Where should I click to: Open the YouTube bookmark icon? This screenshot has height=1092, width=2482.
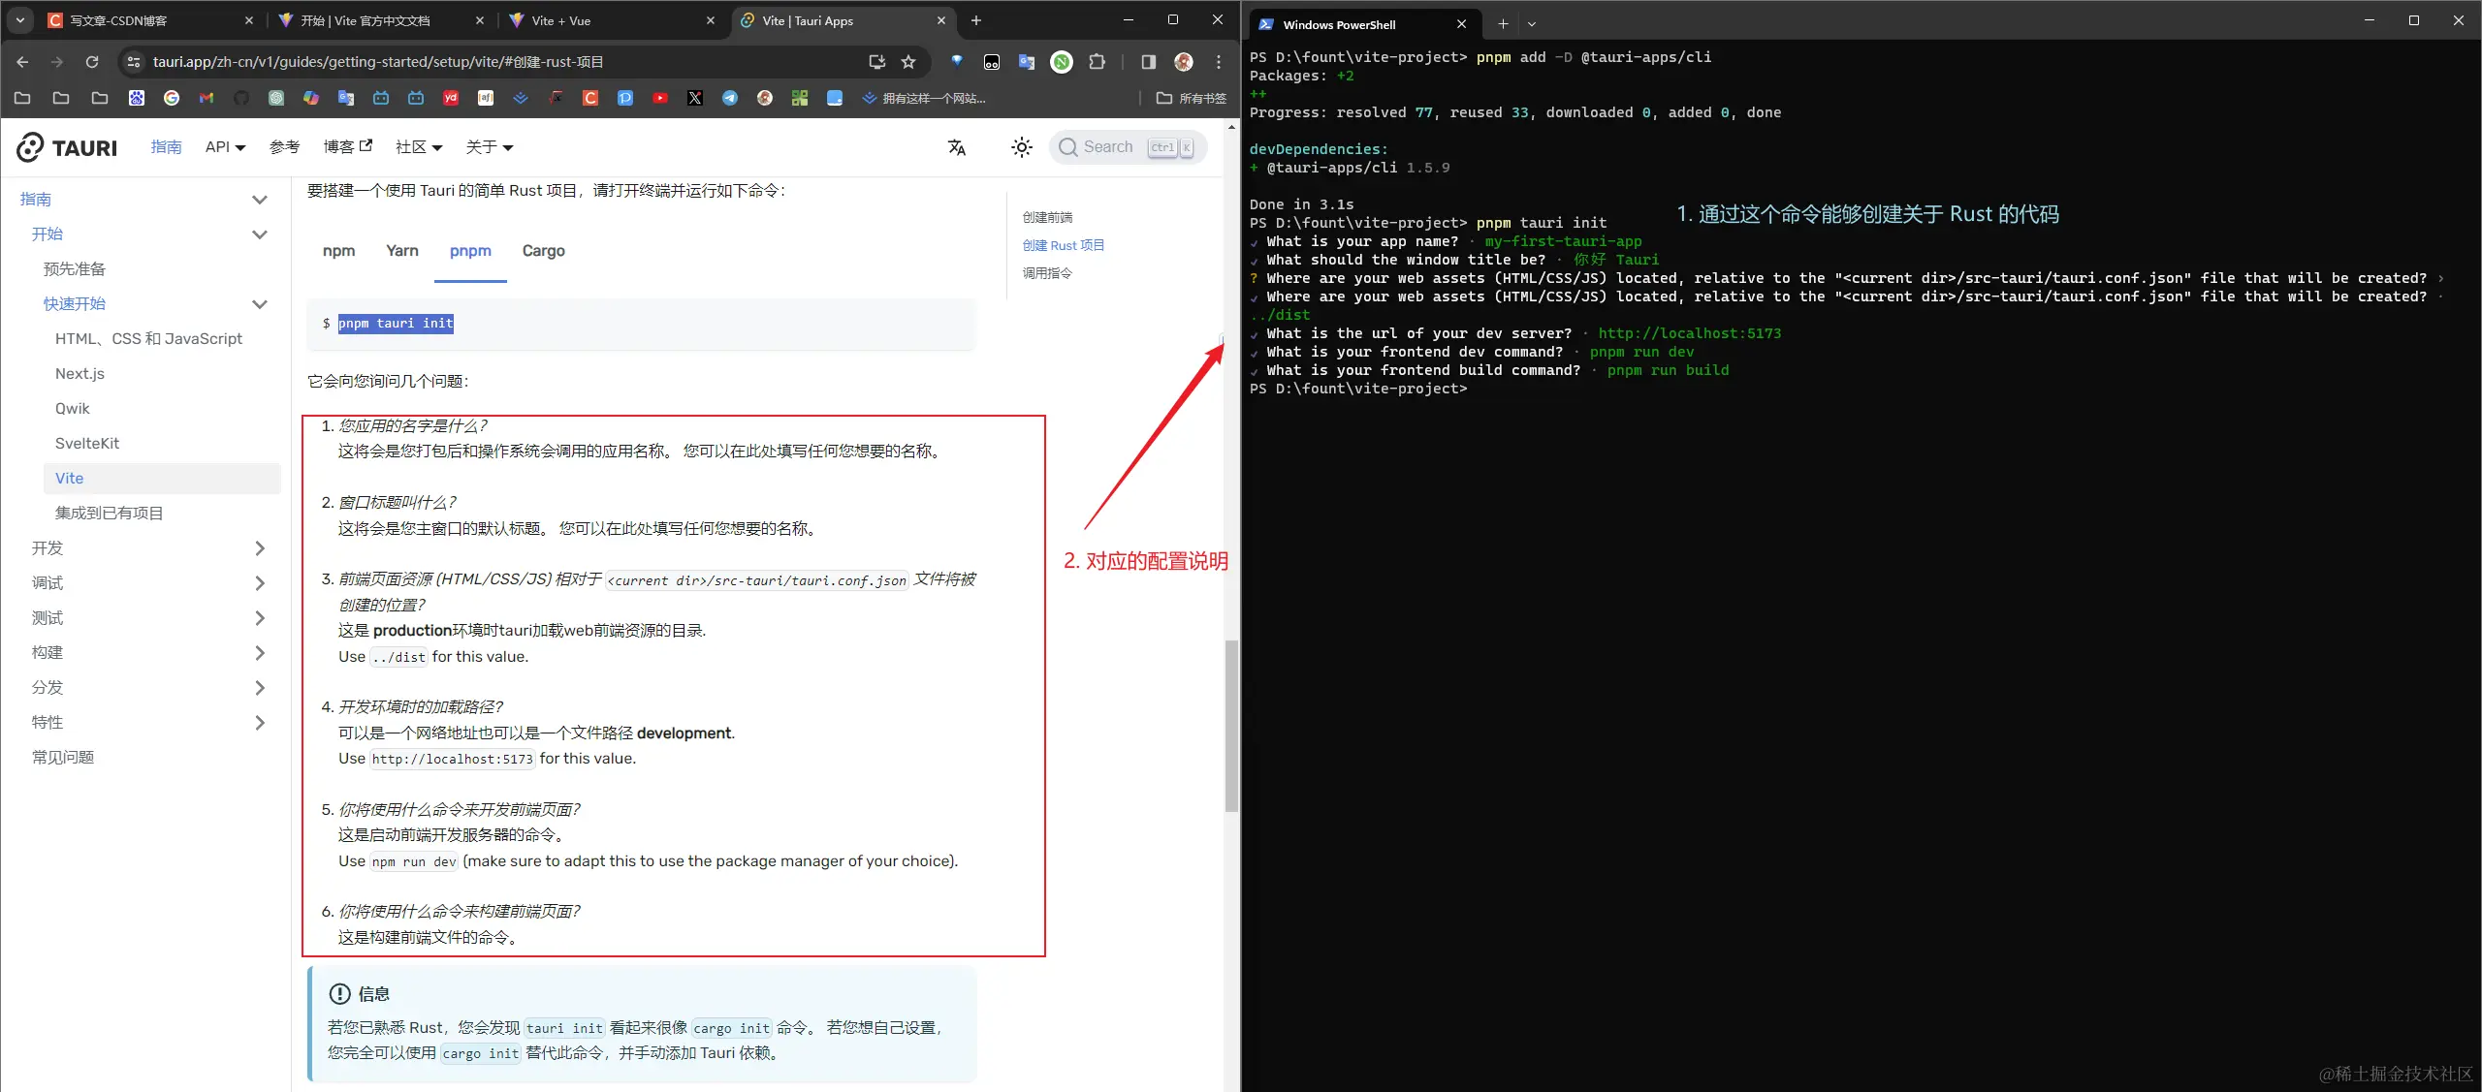[x=660, y=98]
